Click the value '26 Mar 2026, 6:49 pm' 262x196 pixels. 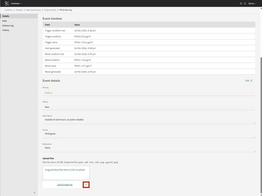coord(85,72)
